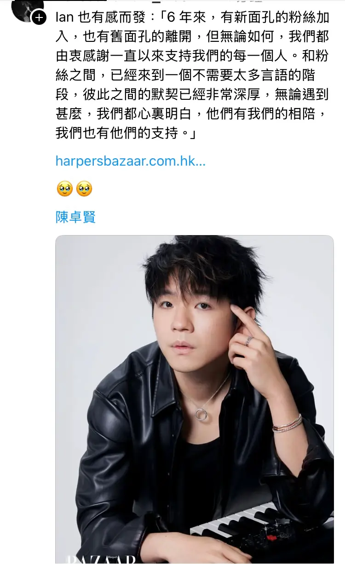Tap the bracelet on the wrist in photo
Screen dimensions: 345x564
tap(287, 423)
